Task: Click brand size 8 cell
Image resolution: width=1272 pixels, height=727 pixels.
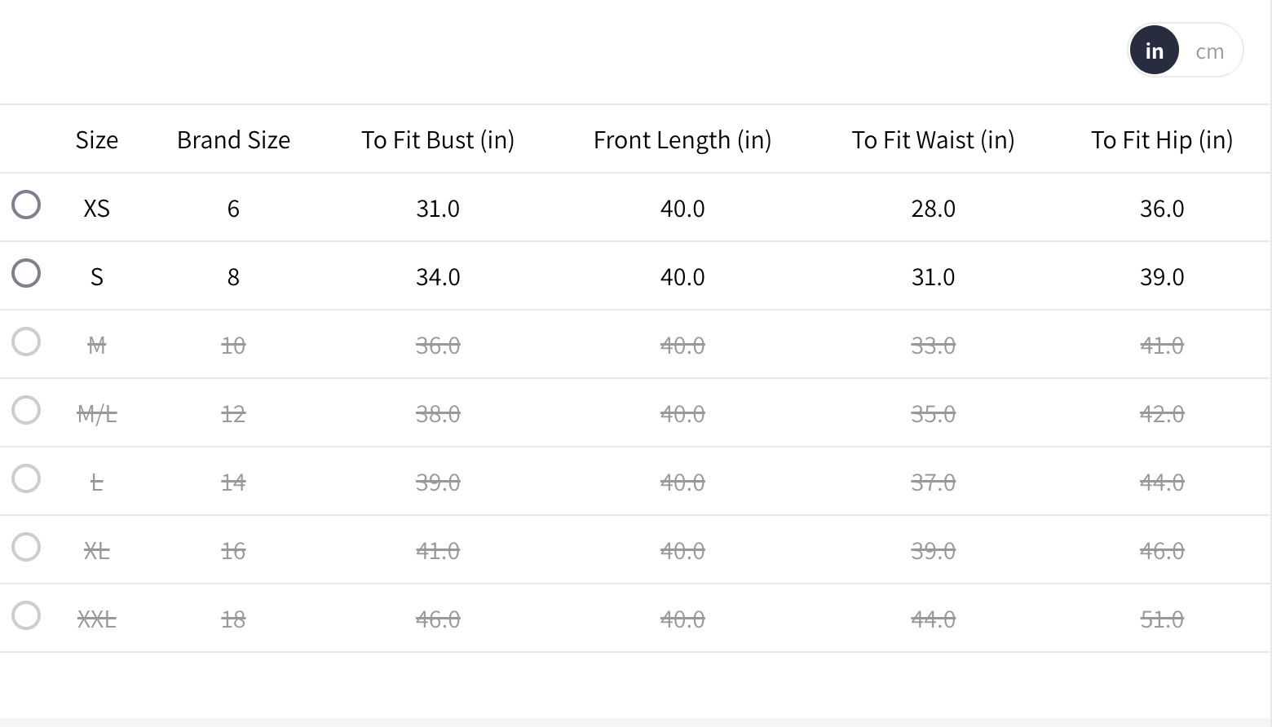Action: [x=233, y=277]
